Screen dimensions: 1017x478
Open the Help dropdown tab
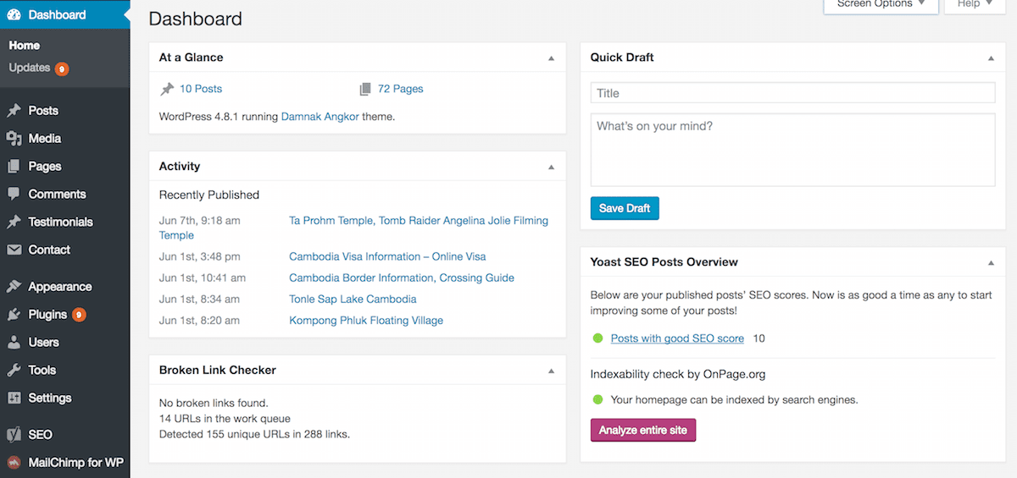coord(975,5)
